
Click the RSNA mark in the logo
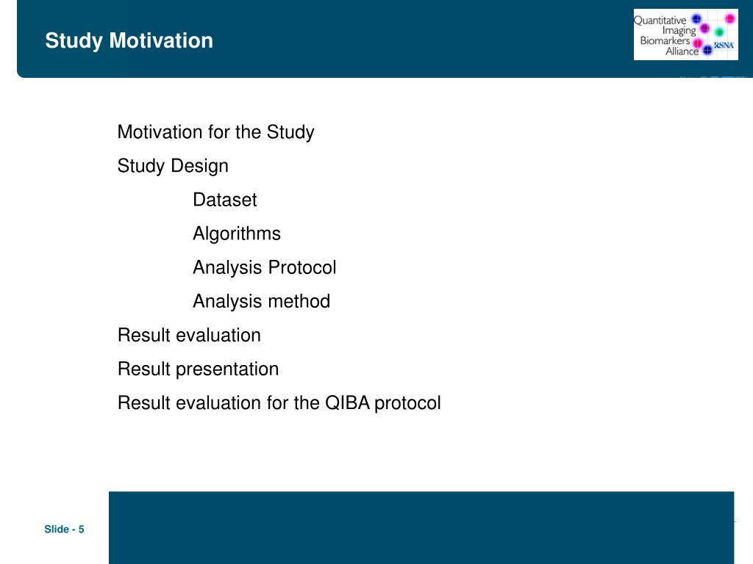click(724, 45)
